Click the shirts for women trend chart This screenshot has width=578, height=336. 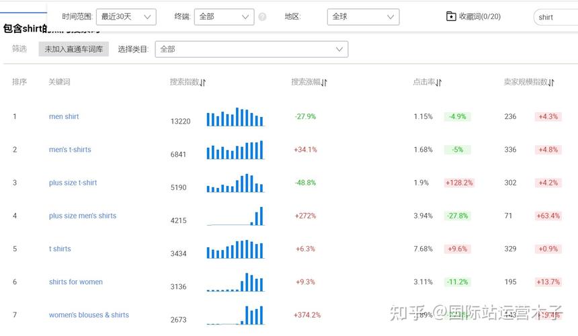pos(235,282)
